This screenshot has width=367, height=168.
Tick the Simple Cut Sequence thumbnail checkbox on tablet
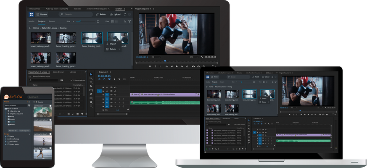pos(50,148)
